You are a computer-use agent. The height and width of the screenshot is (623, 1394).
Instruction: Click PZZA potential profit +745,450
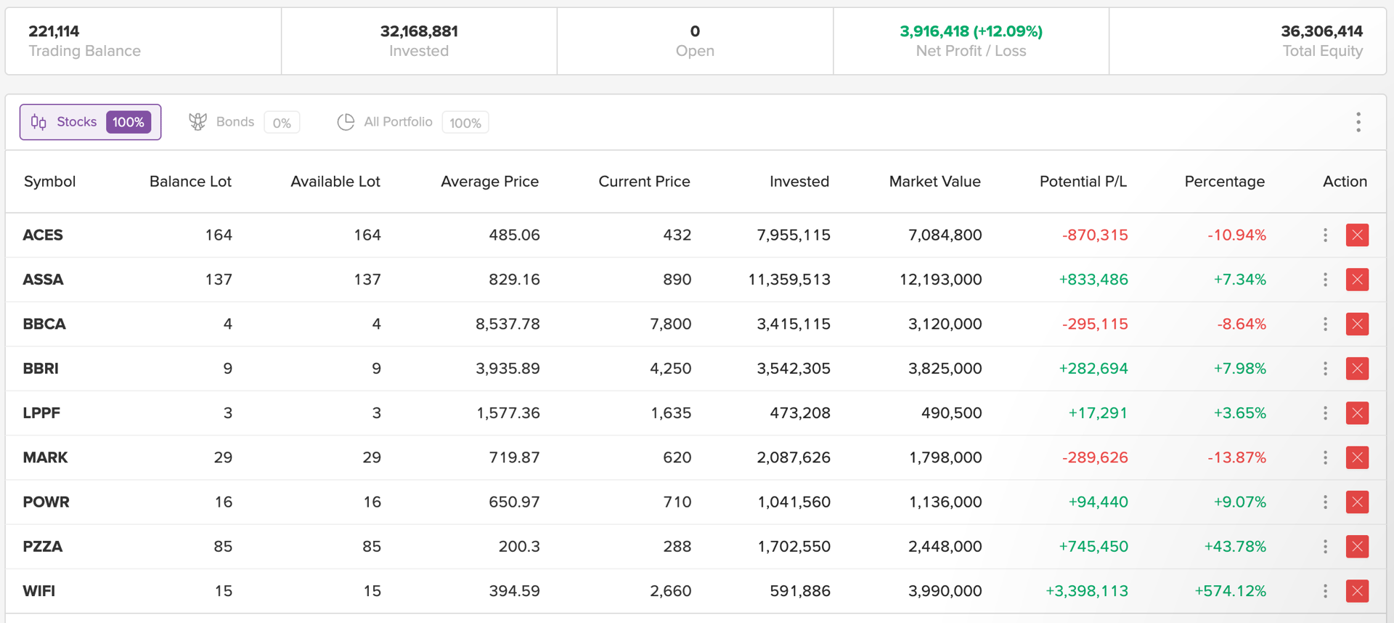1093,547
